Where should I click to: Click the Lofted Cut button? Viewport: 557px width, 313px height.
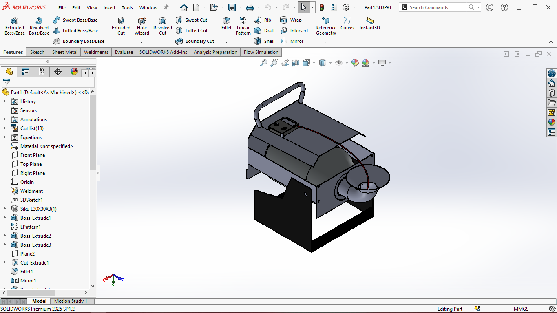(192, 31)
